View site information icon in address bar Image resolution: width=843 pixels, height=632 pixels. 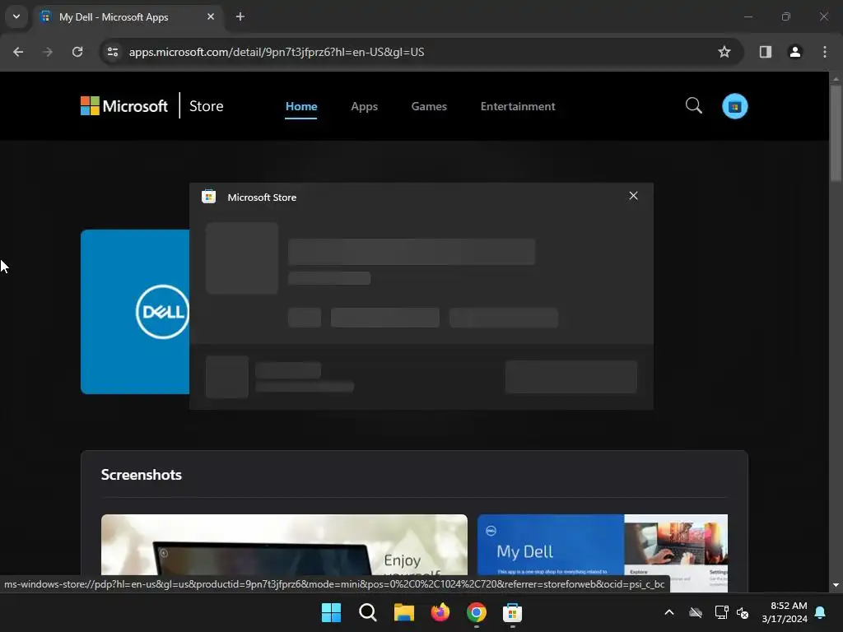pos(113,52)
